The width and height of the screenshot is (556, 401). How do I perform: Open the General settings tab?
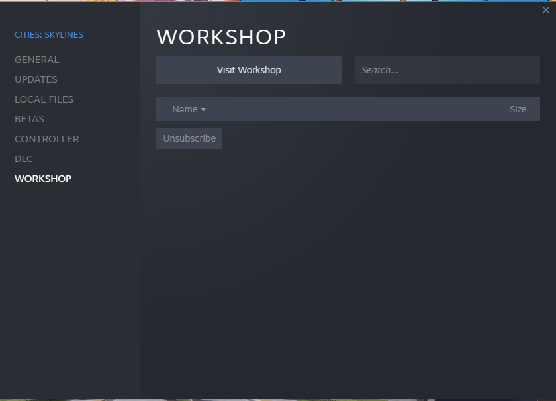coord(37,60)
